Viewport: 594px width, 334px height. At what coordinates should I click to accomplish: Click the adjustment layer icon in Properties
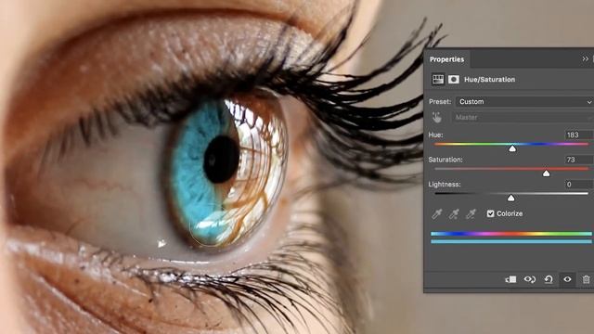click(x=438, y=79)
